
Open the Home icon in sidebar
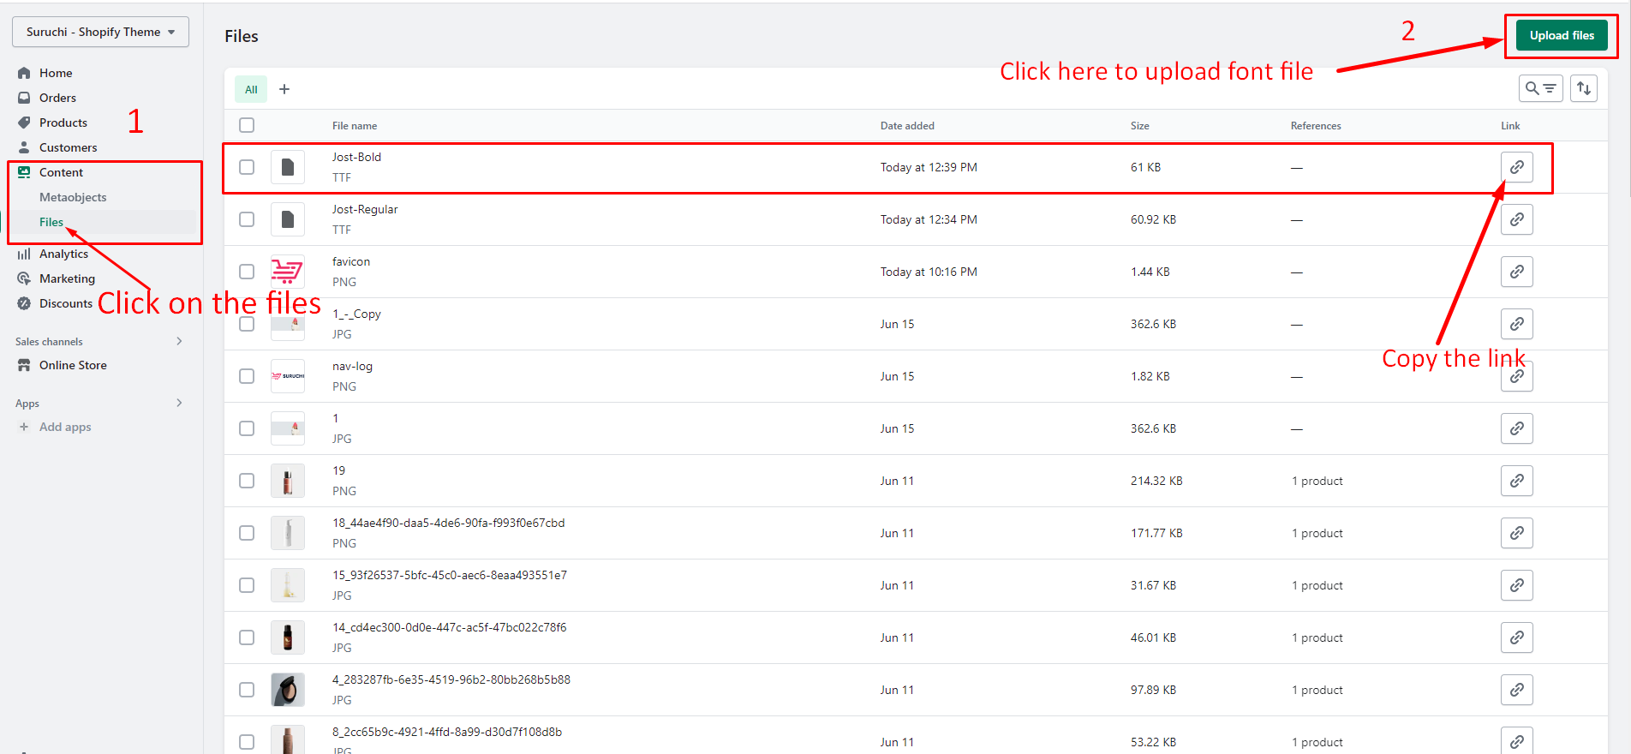point(24,73)
